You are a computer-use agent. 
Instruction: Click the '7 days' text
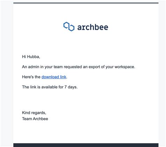click(x=70, y=87)
